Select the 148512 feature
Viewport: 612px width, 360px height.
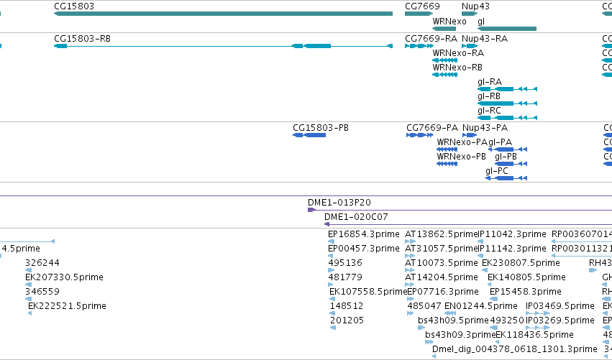pyautogui.click(x=332, y=313)
